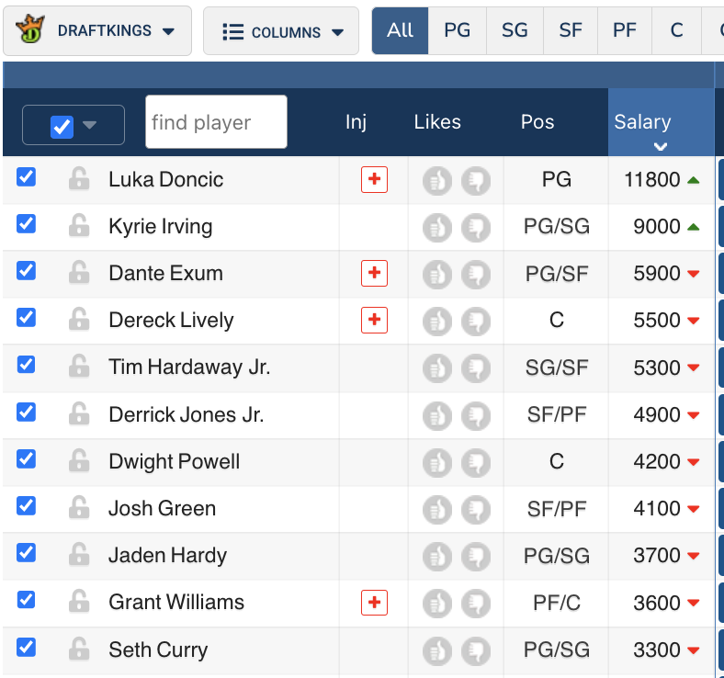Click the padlock for Tim Hardaway Jr.
This screenshot has width=724, height=678.
pyautogui.click(x=79, y=367)
